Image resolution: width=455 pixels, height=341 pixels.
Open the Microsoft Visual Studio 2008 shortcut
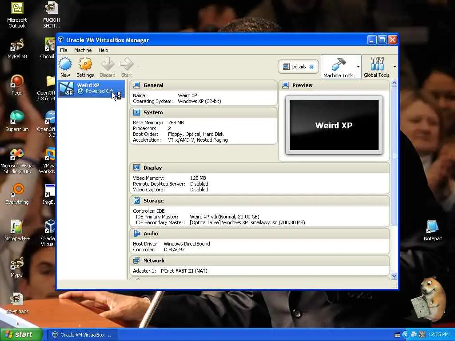(x=17, y=154)
